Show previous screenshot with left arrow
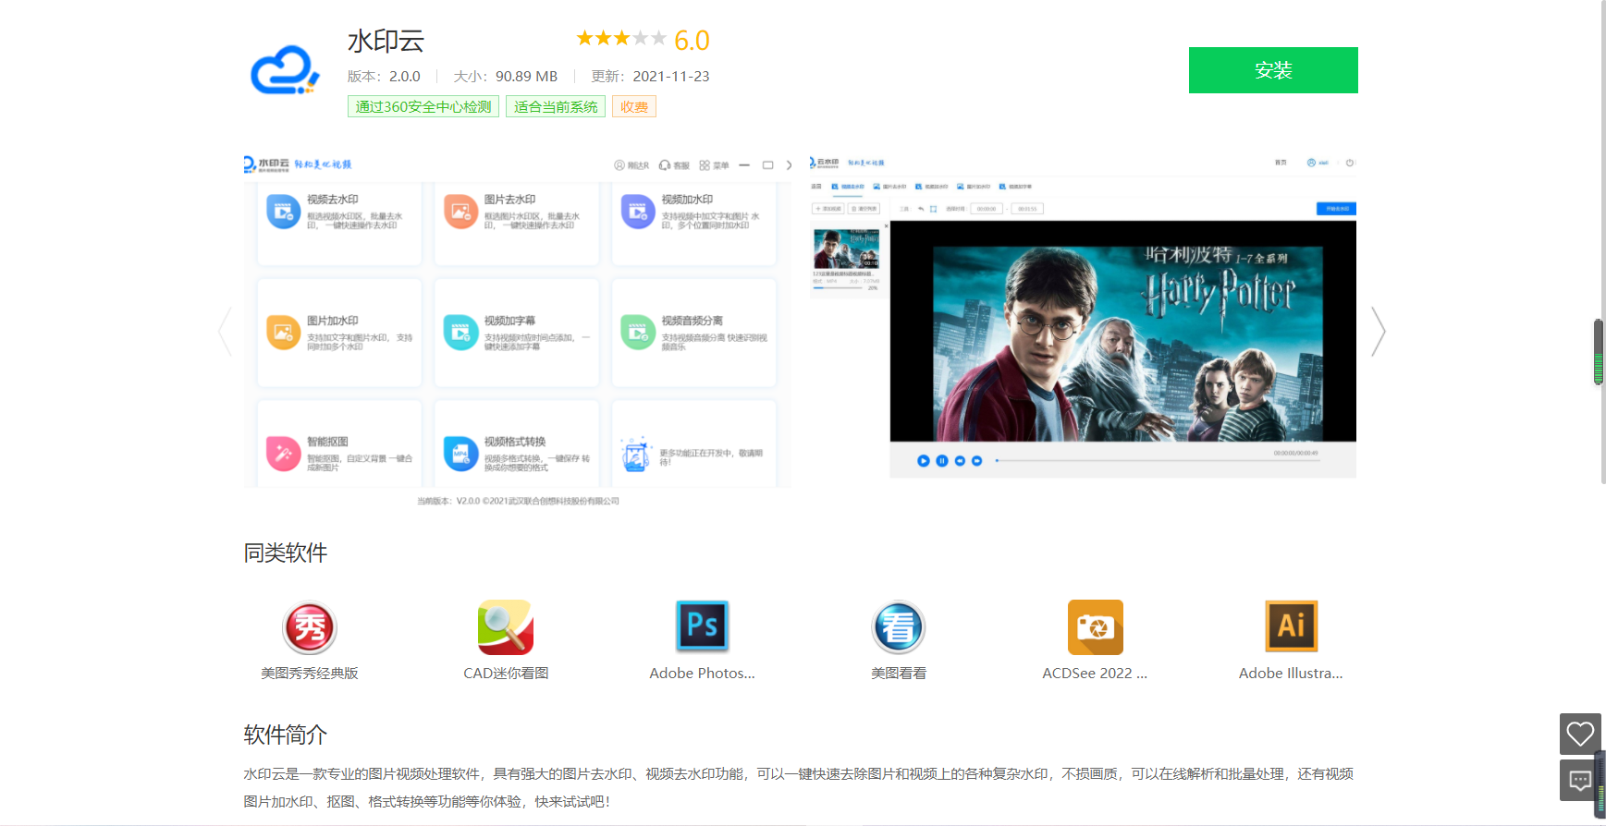The height and width of the screenshot is (826, 1606). [x=225, y=331]
